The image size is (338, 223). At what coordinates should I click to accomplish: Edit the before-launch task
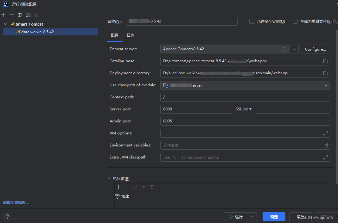pos(135,187)
